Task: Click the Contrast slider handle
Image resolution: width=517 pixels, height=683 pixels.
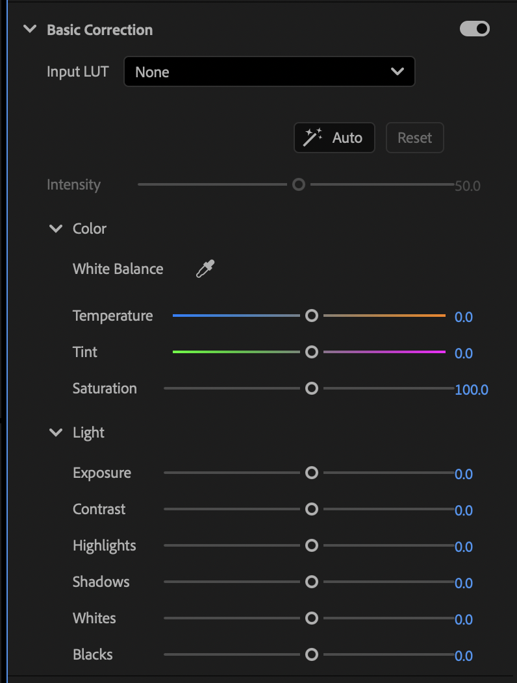Action: tap(312, 509)
